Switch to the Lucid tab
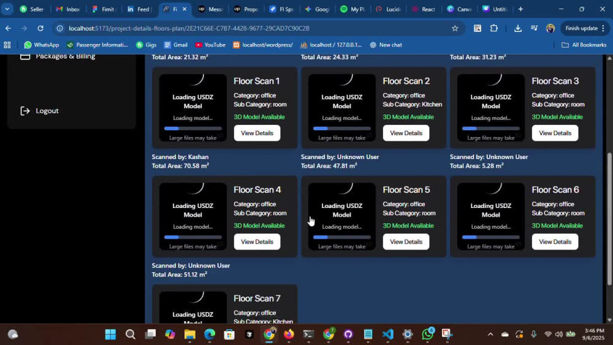Viewport: 613px width, 345px height. coord(388,9)
